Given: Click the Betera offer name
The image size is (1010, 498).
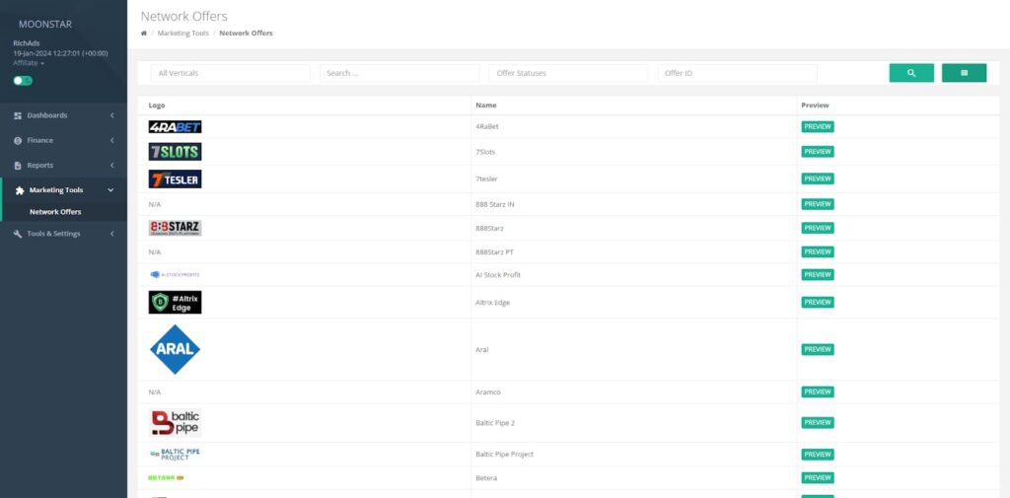Looking at the screenshot, I should coord(486,478).
